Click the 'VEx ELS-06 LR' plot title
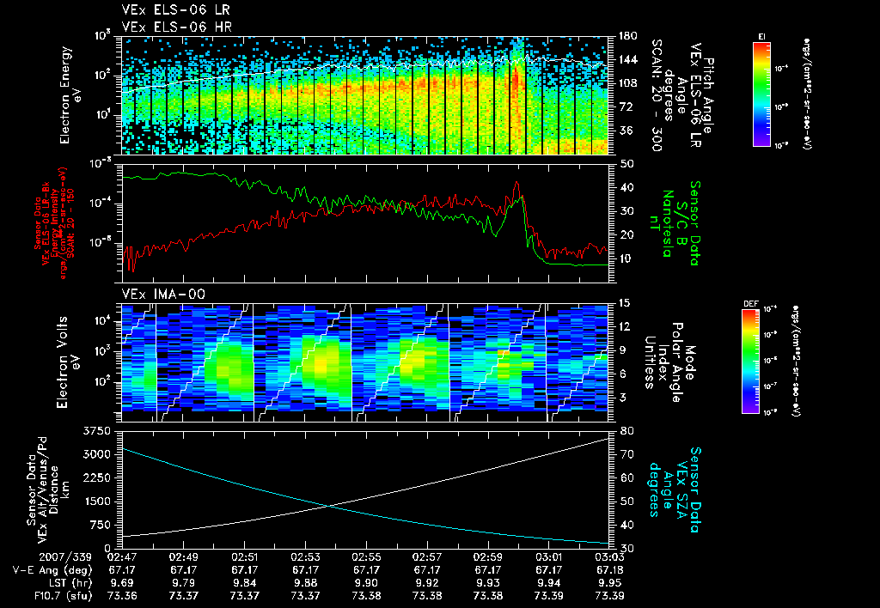Viewport: 880px width, 608px height. tap(175, 10)
